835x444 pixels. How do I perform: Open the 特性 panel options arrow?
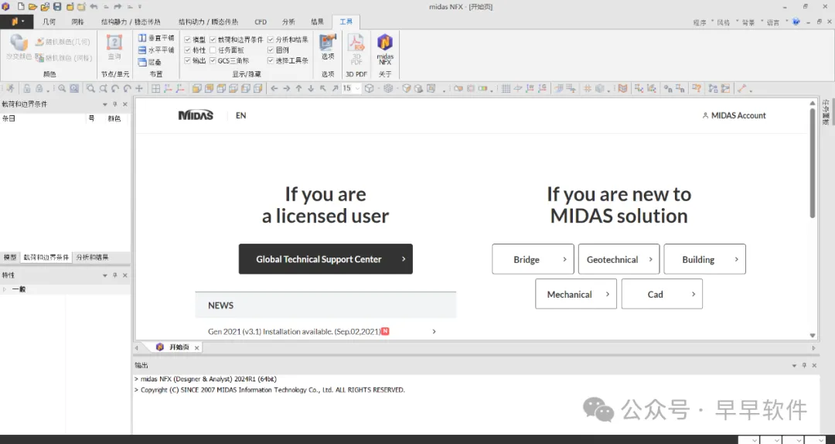[x=105, y=275]
